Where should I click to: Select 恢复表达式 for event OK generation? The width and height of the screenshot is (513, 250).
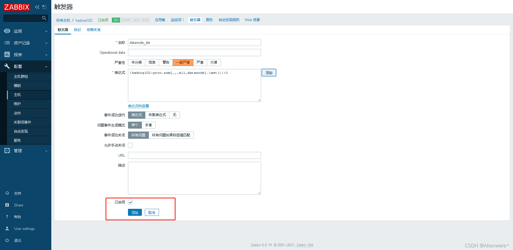tap(157, 115)
